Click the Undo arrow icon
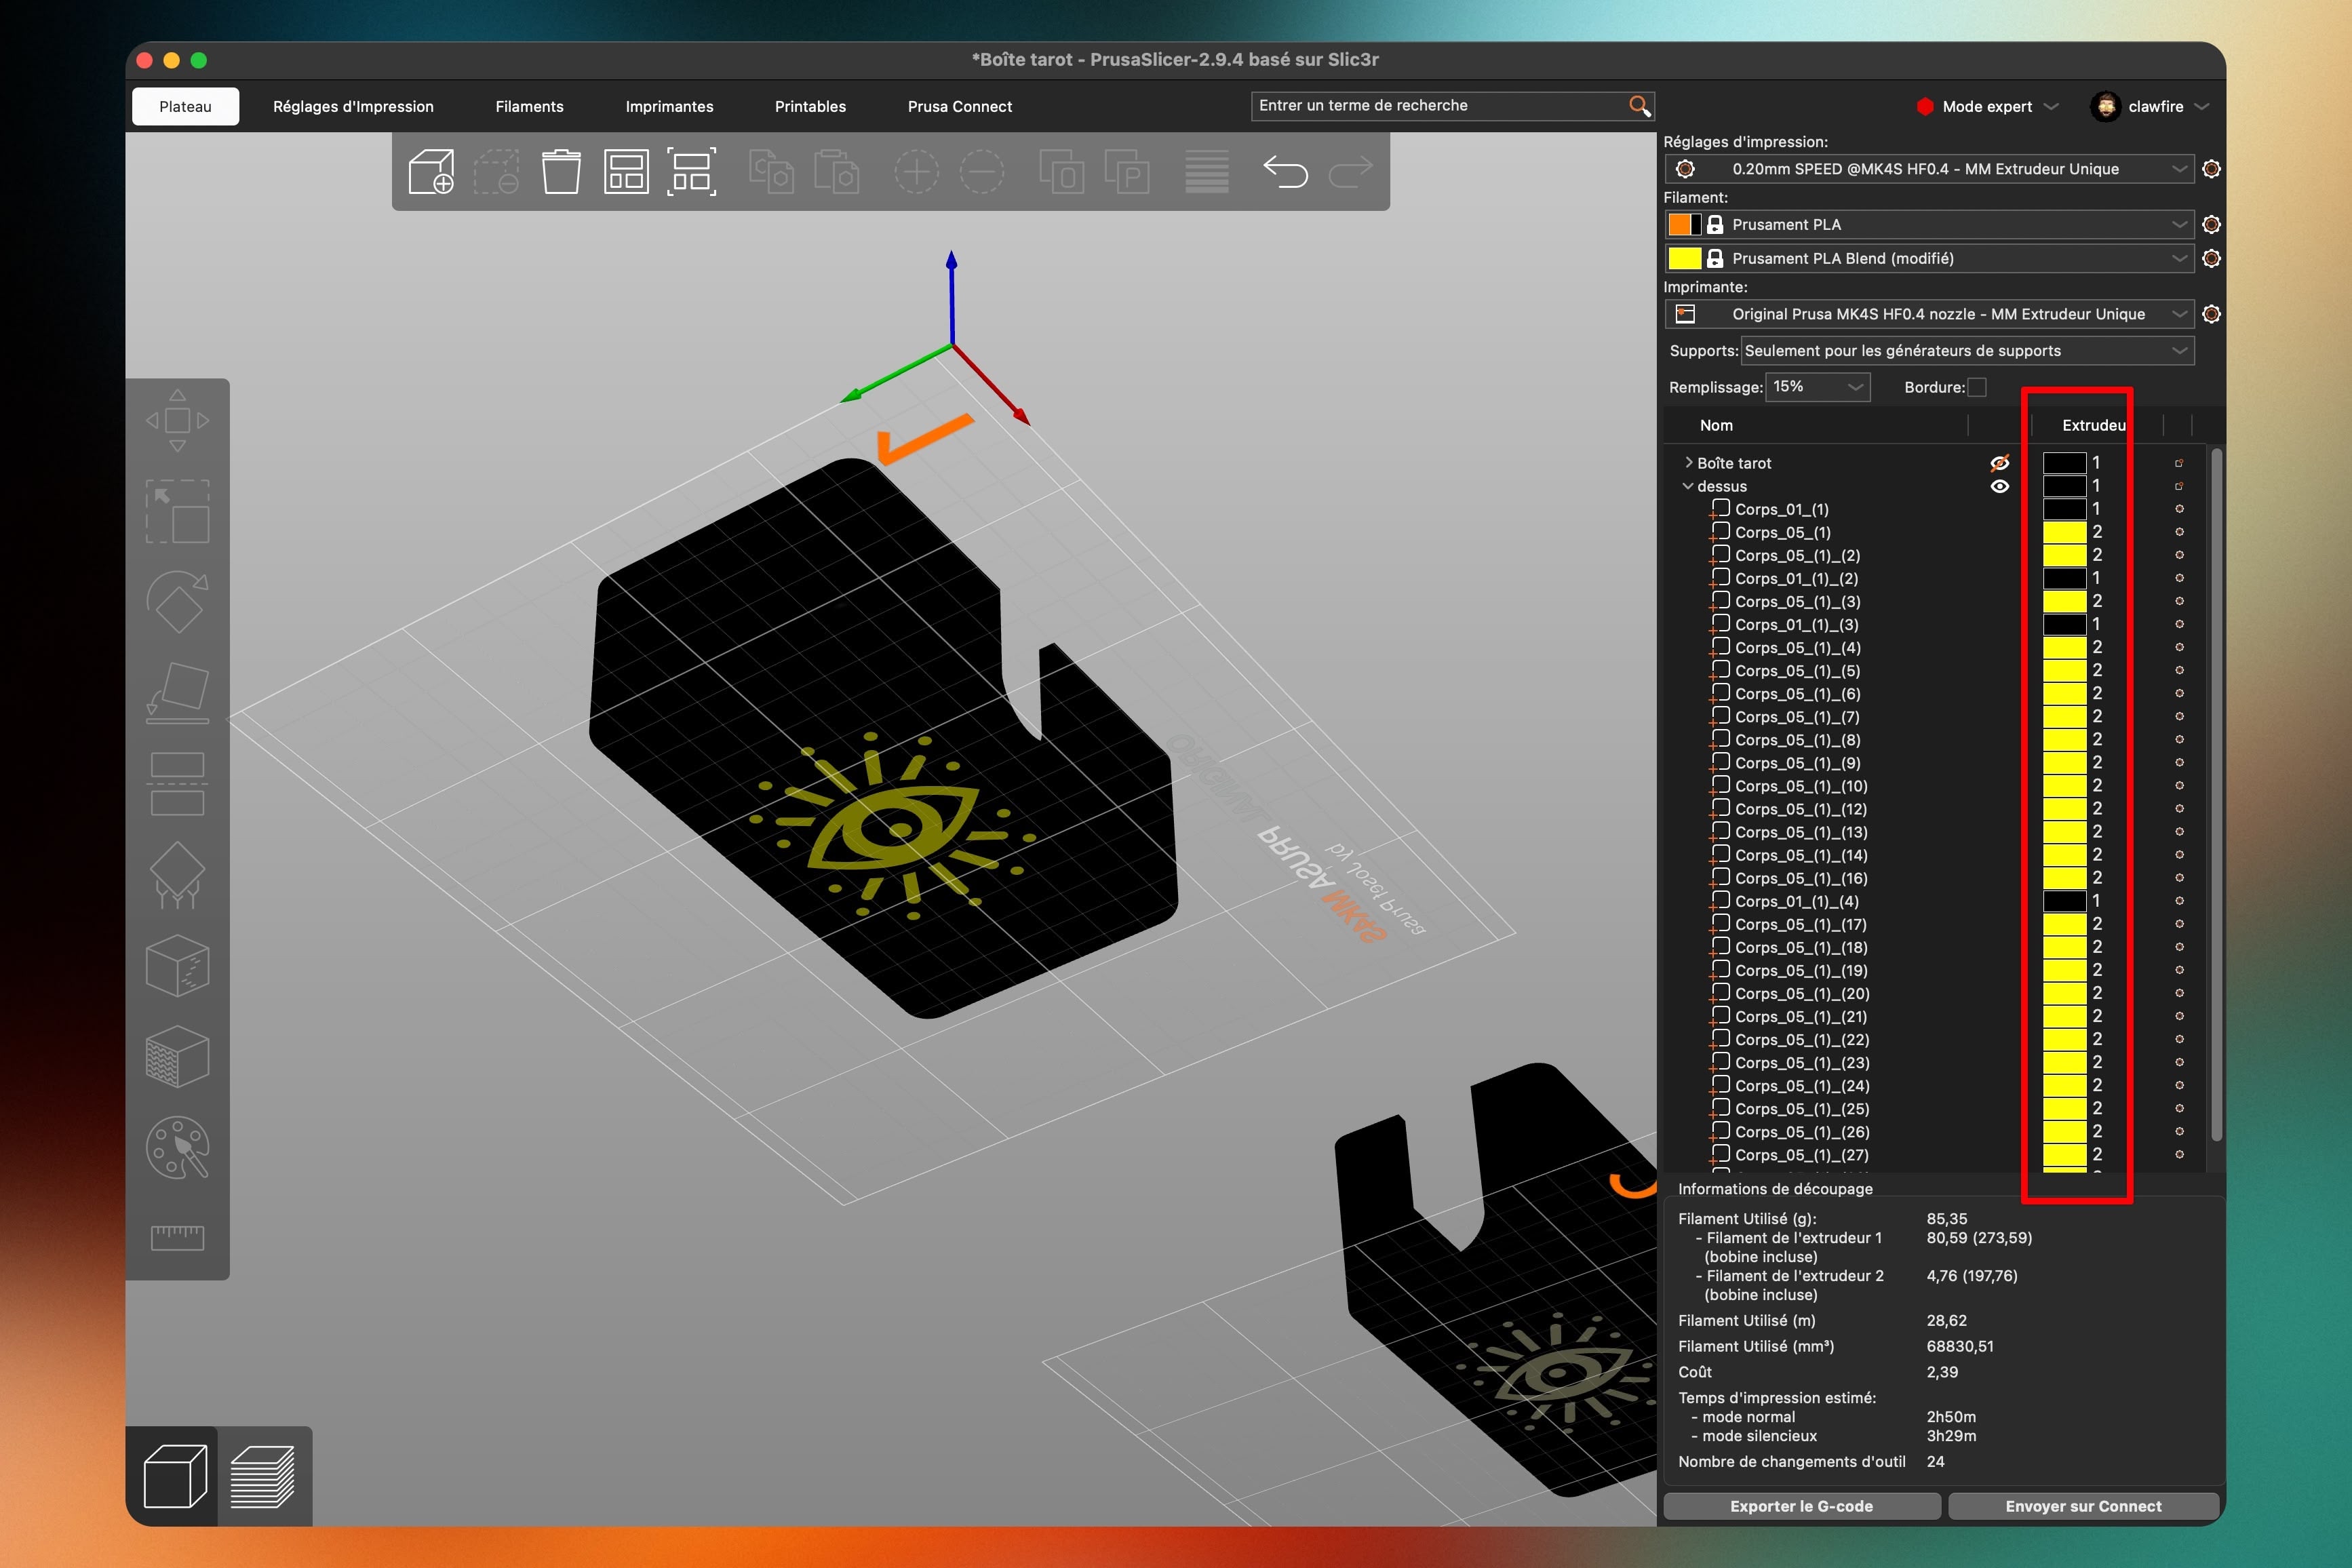This screenshot has height=1568, width=2352. pos(1285,172)
